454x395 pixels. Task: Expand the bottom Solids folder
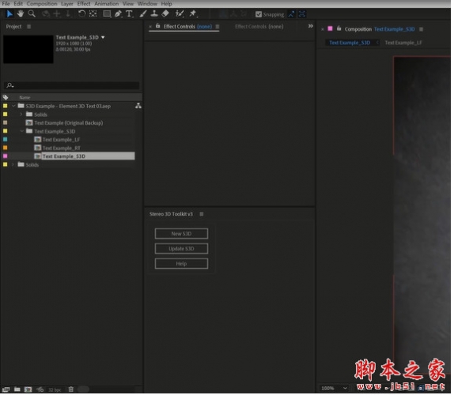pos(13,164)
